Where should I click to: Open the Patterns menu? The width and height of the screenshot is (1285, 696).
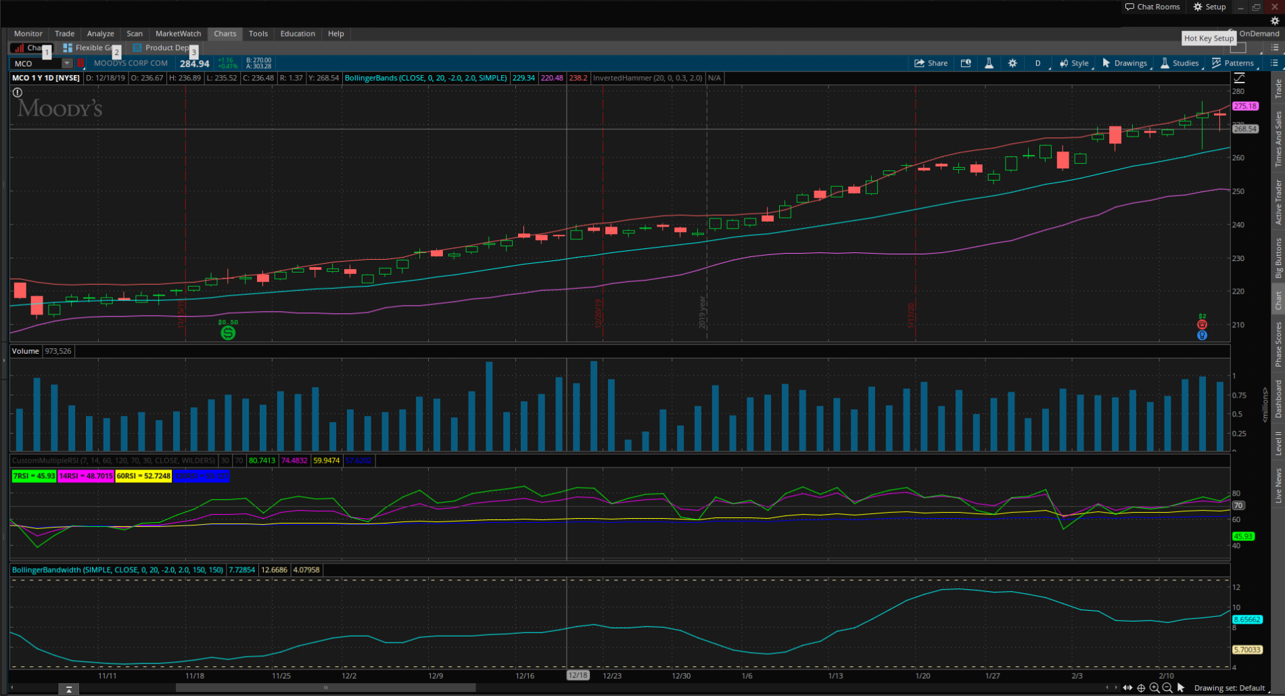pyautogui.click(x=1233, y=63)
